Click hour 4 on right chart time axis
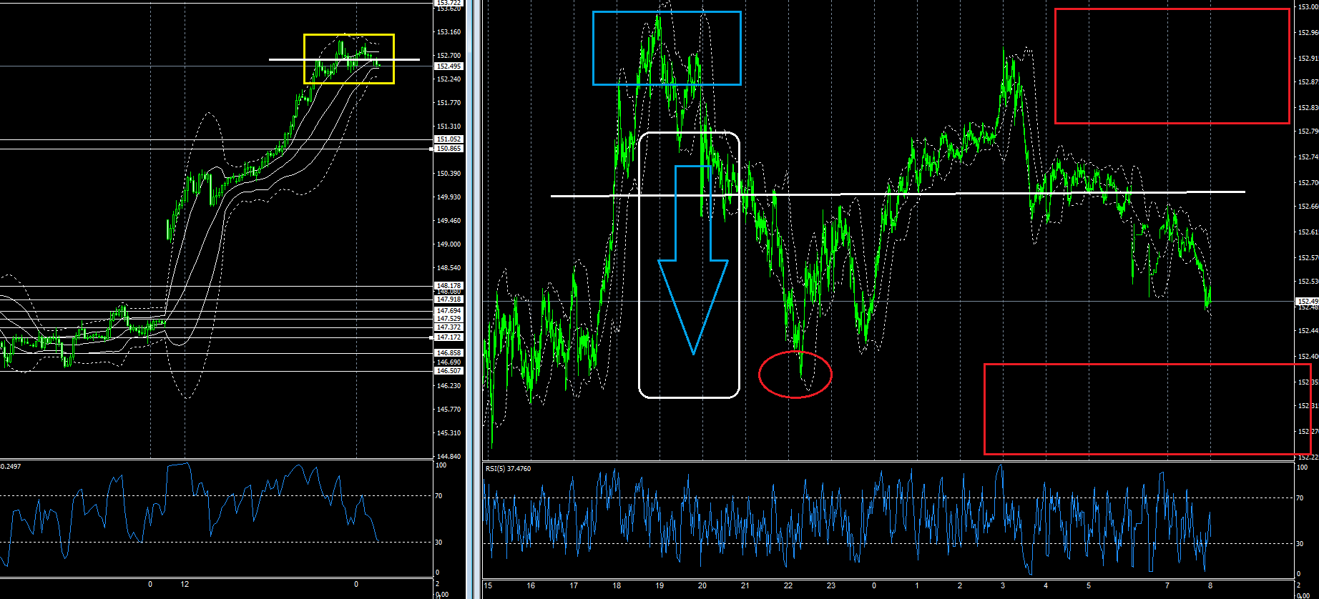Screen dimensions: 1319x599 coord(1046,585)
